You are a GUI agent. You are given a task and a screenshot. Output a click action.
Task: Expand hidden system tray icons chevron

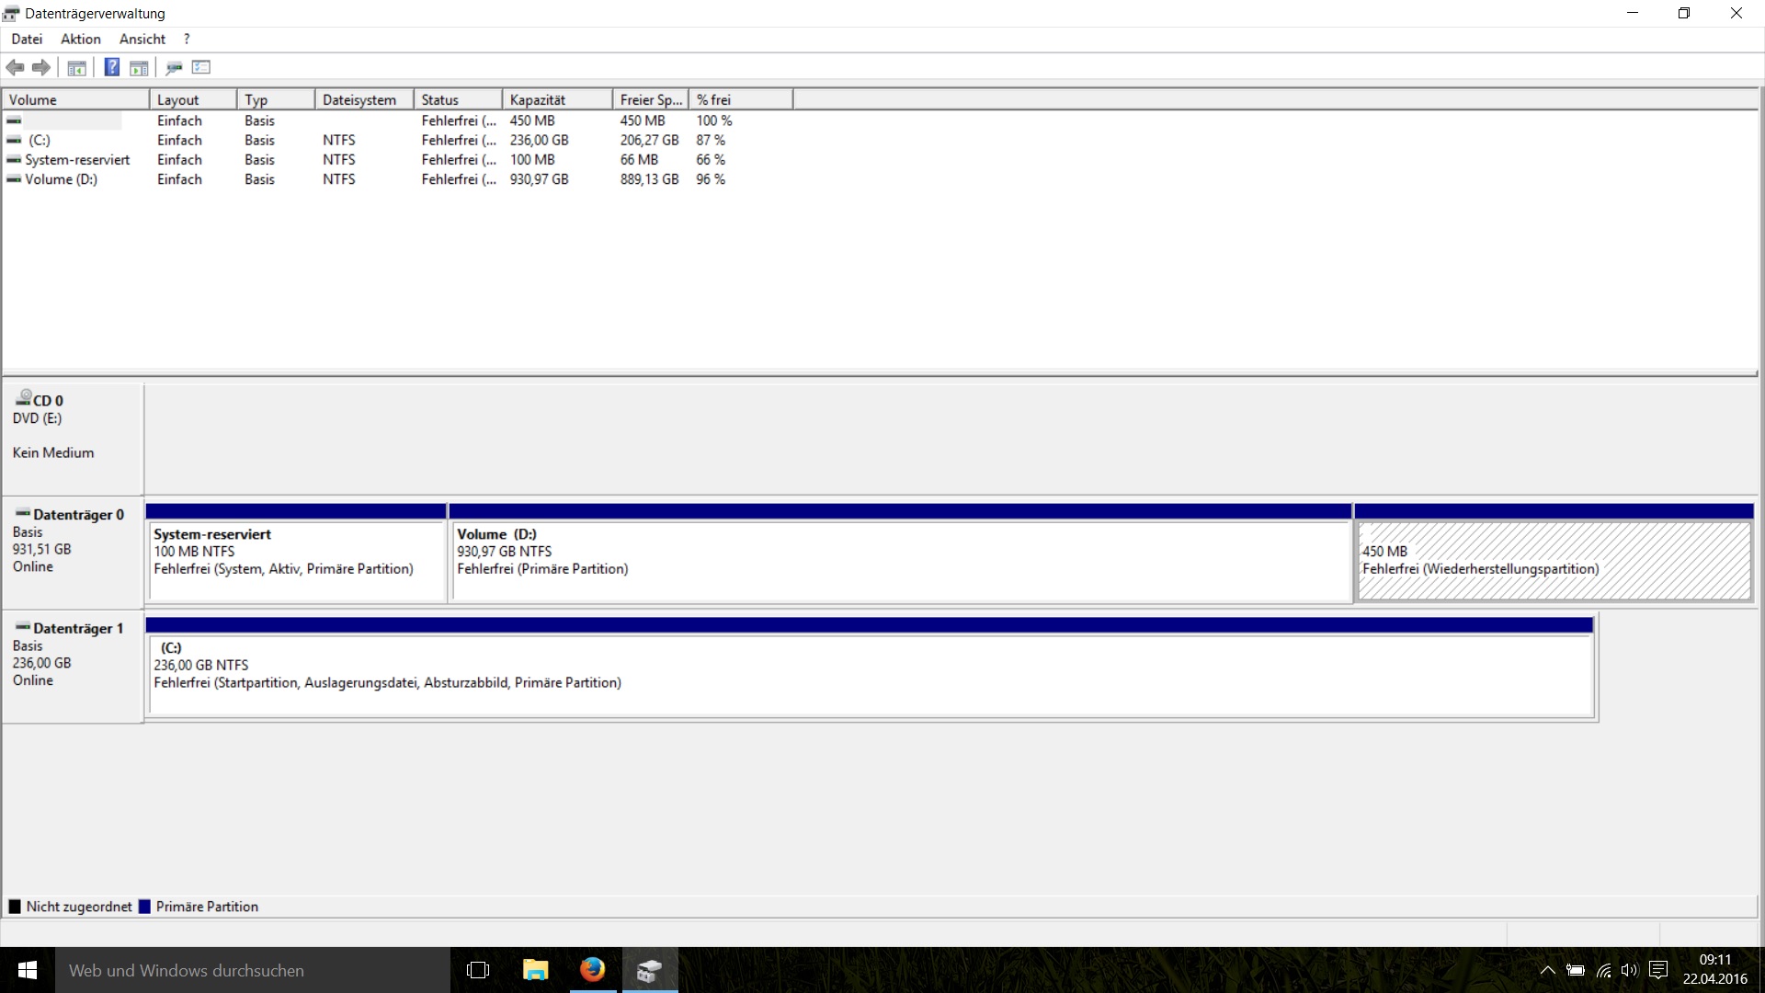tap(1548, 970)
